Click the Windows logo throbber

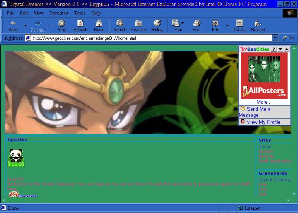(290, 13)
